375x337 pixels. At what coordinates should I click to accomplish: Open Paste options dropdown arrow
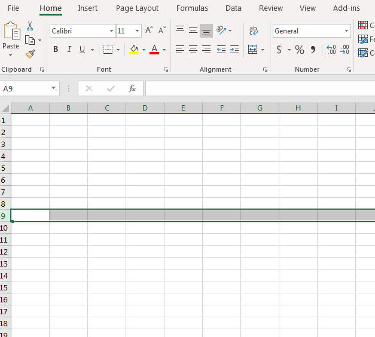tap(10, 56)
